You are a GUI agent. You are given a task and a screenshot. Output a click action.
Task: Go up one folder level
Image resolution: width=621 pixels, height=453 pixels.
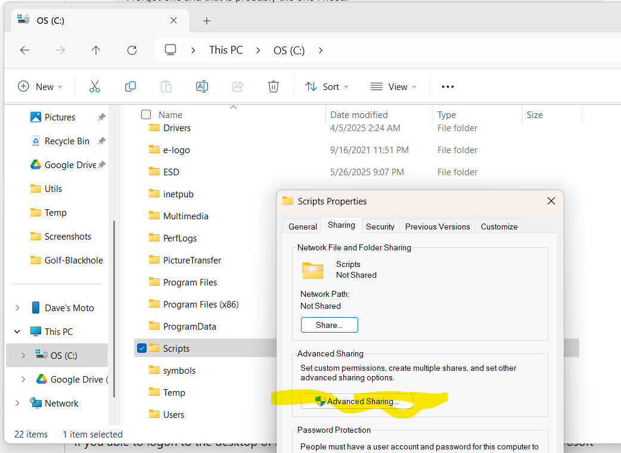(x=96, y=50)
